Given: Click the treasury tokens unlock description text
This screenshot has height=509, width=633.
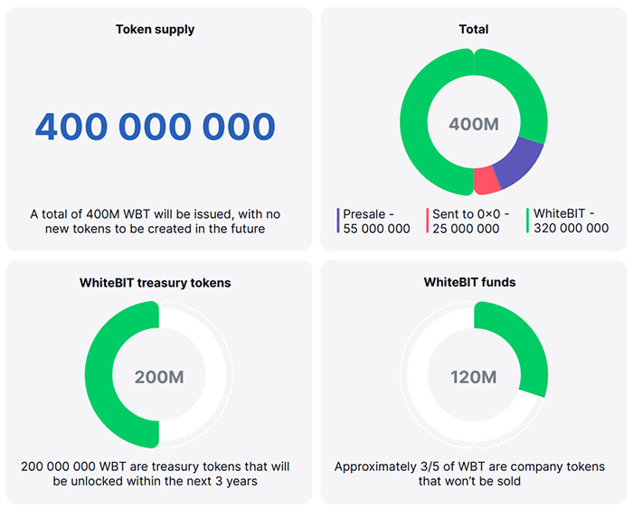Looking at the screenshot, I should pos(155,474).
